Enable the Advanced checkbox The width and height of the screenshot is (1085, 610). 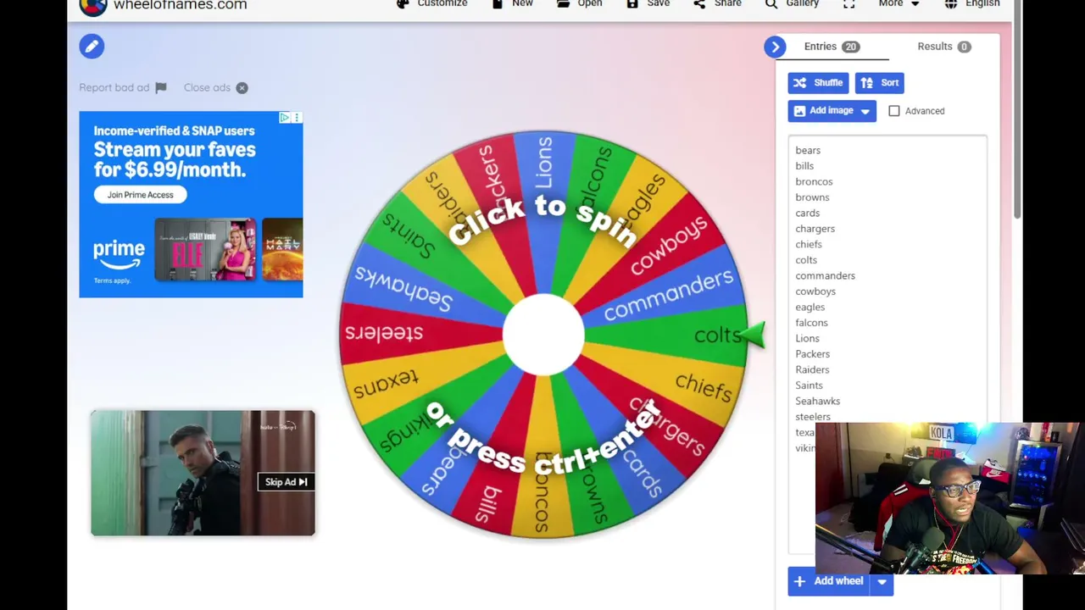[894, 111]
